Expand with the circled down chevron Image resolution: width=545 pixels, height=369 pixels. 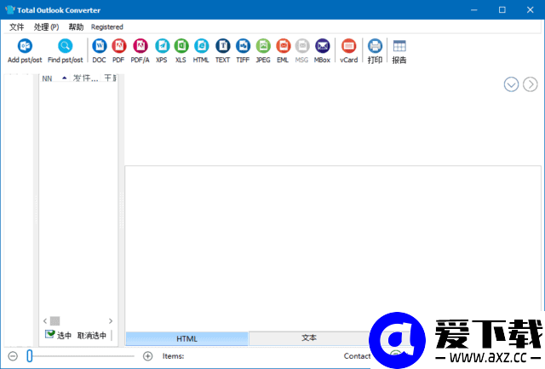(511, 84)
